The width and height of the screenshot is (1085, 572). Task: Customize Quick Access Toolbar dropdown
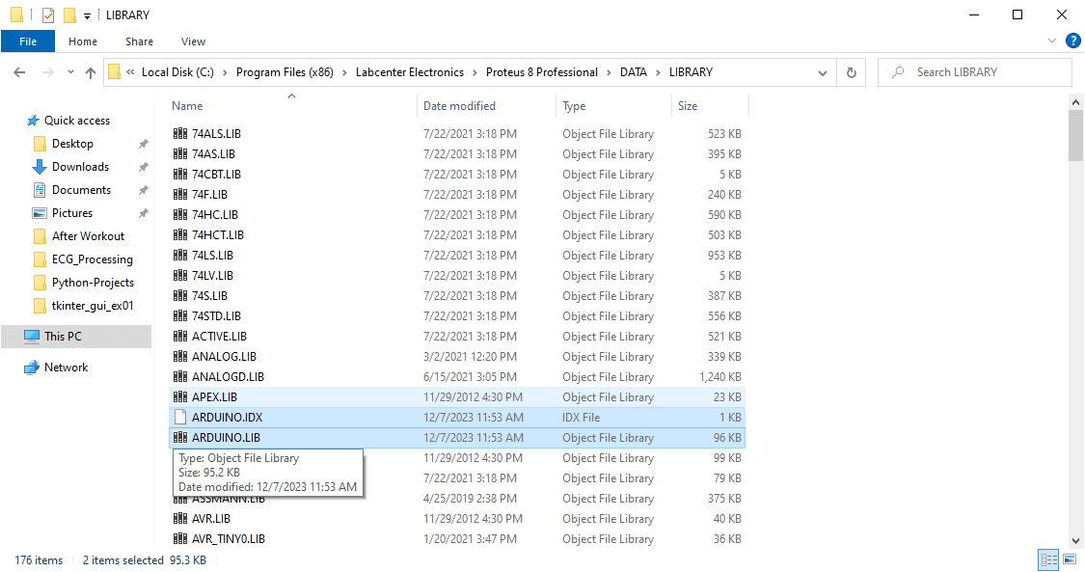87,15
